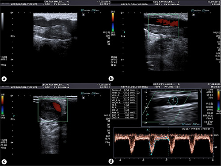Click the Vm_m A measurement row
221x166 pixels.
pos(124,103)
